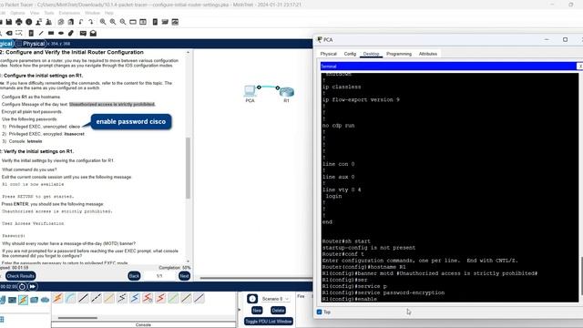This screenshot has height=328, width=583.
Task: Click the fast forward time button
Action: click(33, 286)
